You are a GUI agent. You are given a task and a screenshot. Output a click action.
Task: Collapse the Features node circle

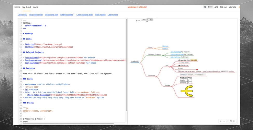coord(156,77)
